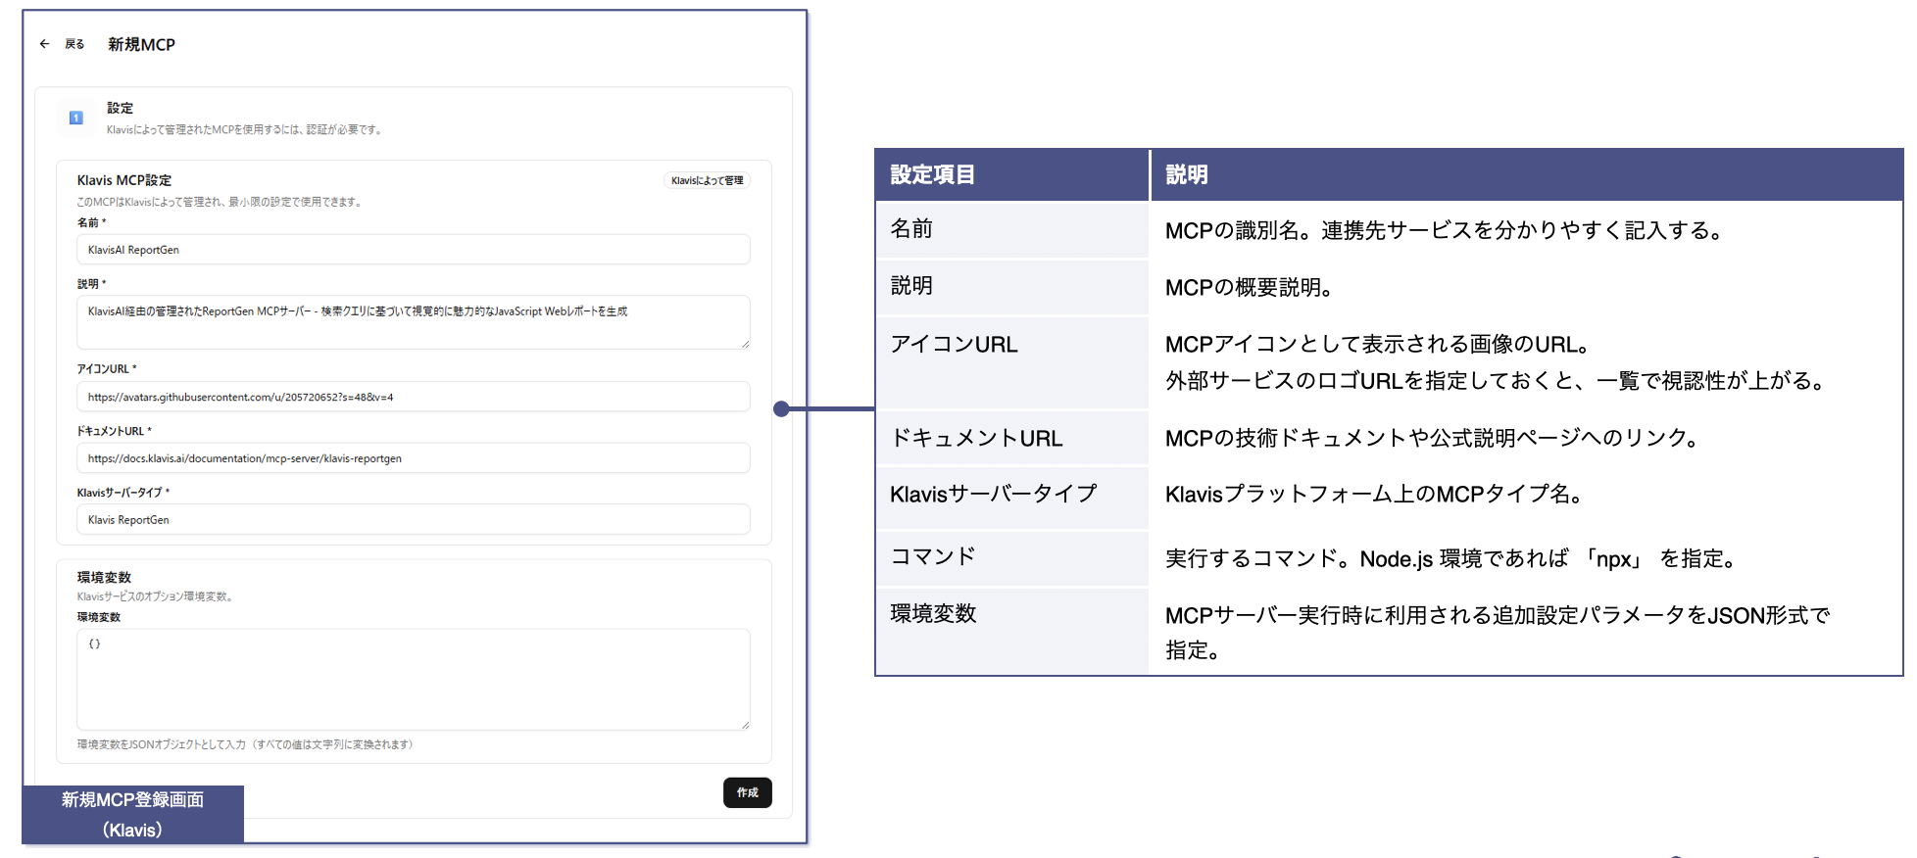Click the Klavisサーバータイプ row in table
1917x858 pixels.
(1389, 497)
